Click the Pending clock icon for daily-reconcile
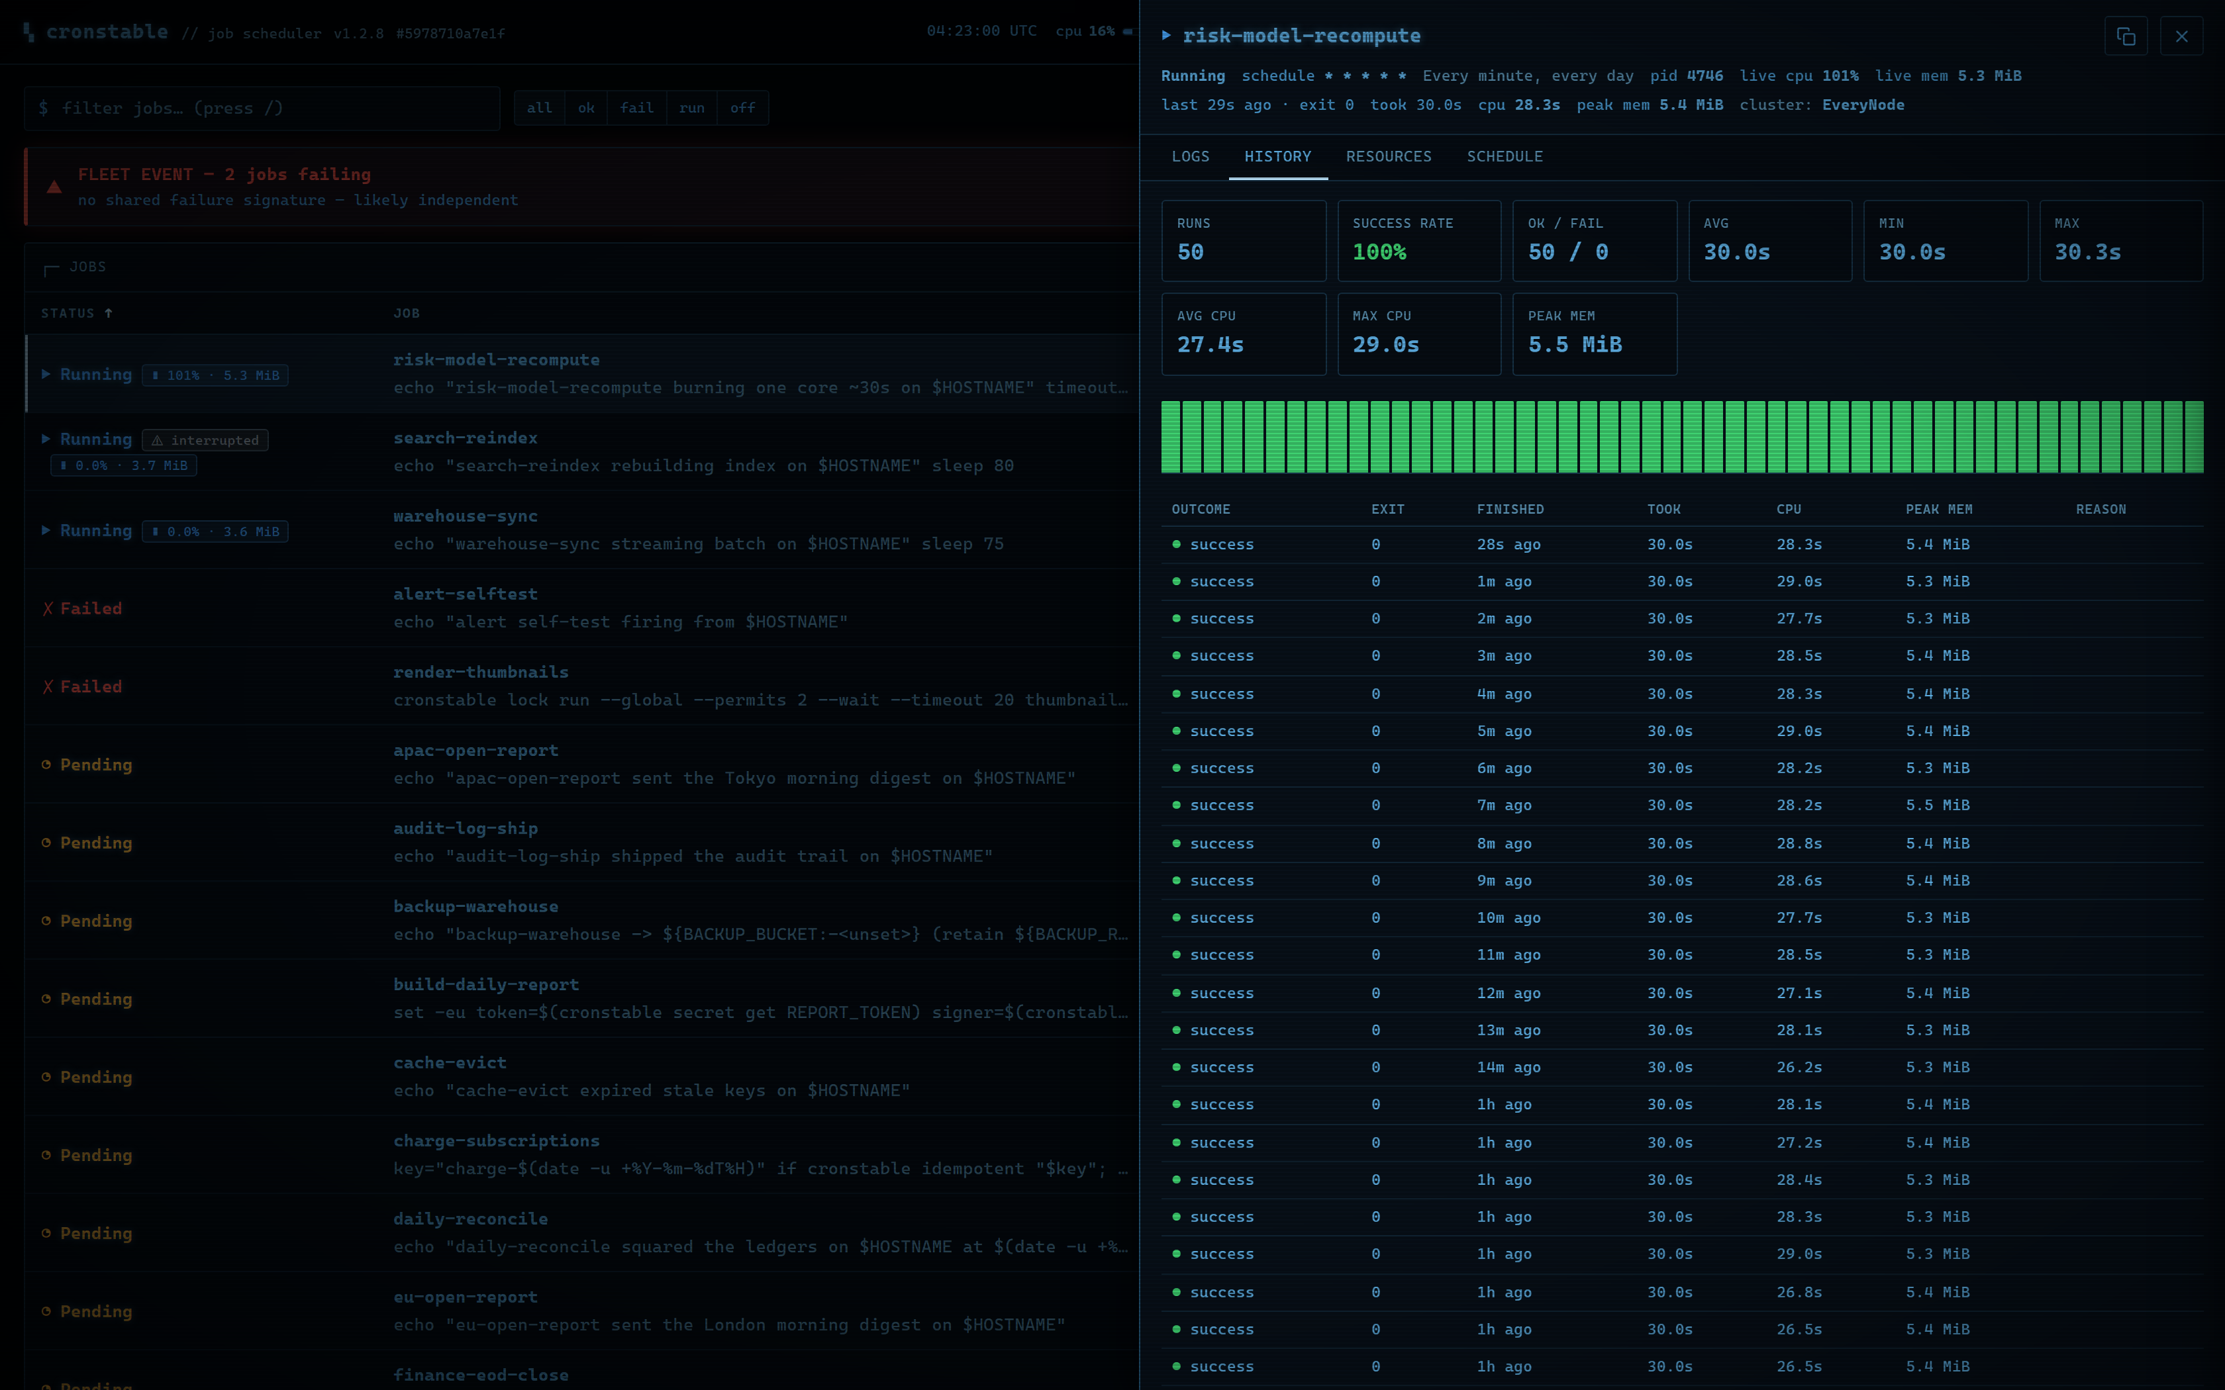 (x=46, y=1234)
